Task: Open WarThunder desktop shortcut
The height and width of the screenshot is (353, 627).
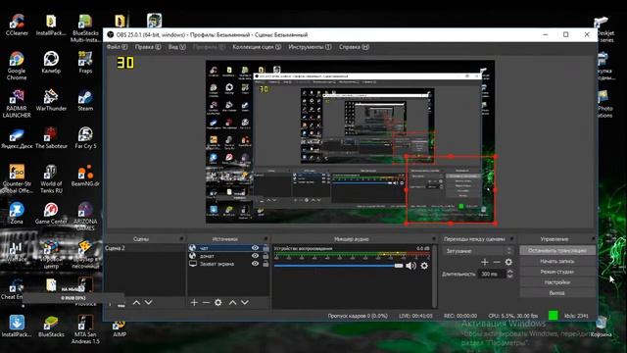Action: [x=51, y=100]
